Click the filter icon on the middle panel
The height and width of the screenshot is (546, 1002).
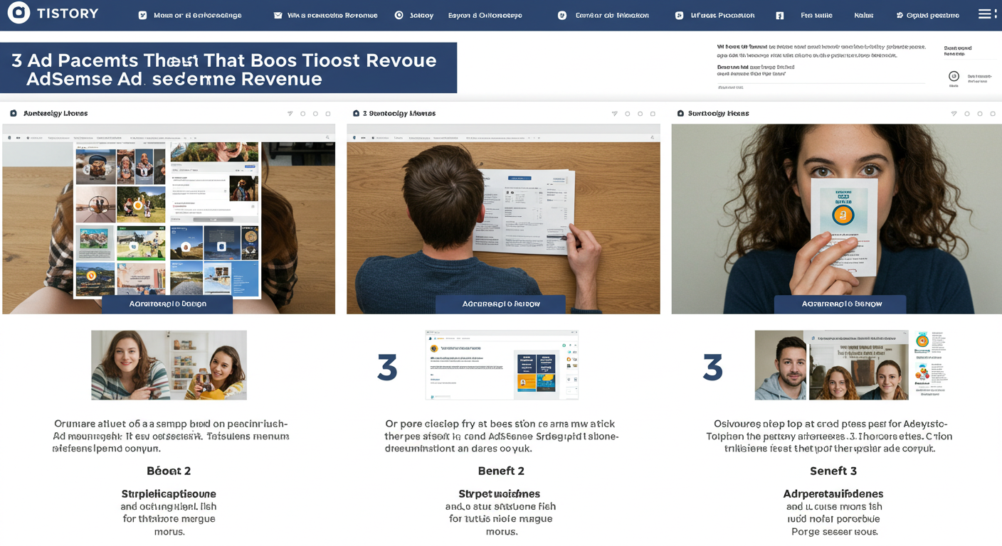pos(615,114)
